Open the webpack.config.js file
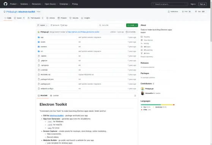Screen dimensions: 212x145 tap(47, 89)
